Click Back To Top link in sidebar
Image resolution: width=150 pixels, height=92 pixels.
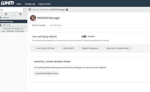(7, 25)
